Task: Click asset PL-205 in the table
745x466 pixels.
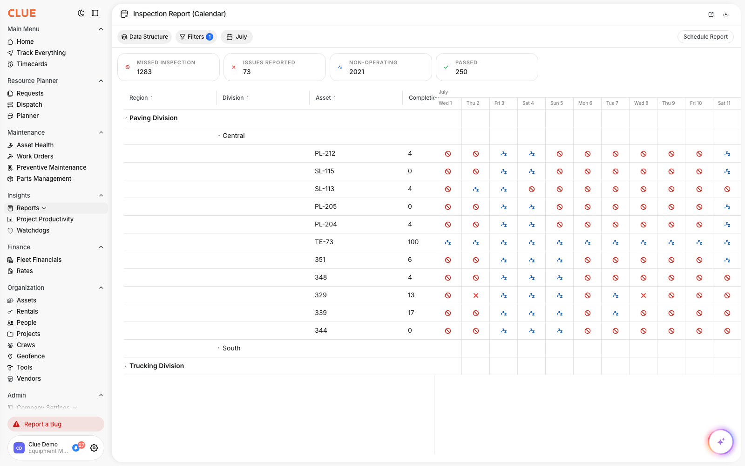Action: tap(325, 207)
